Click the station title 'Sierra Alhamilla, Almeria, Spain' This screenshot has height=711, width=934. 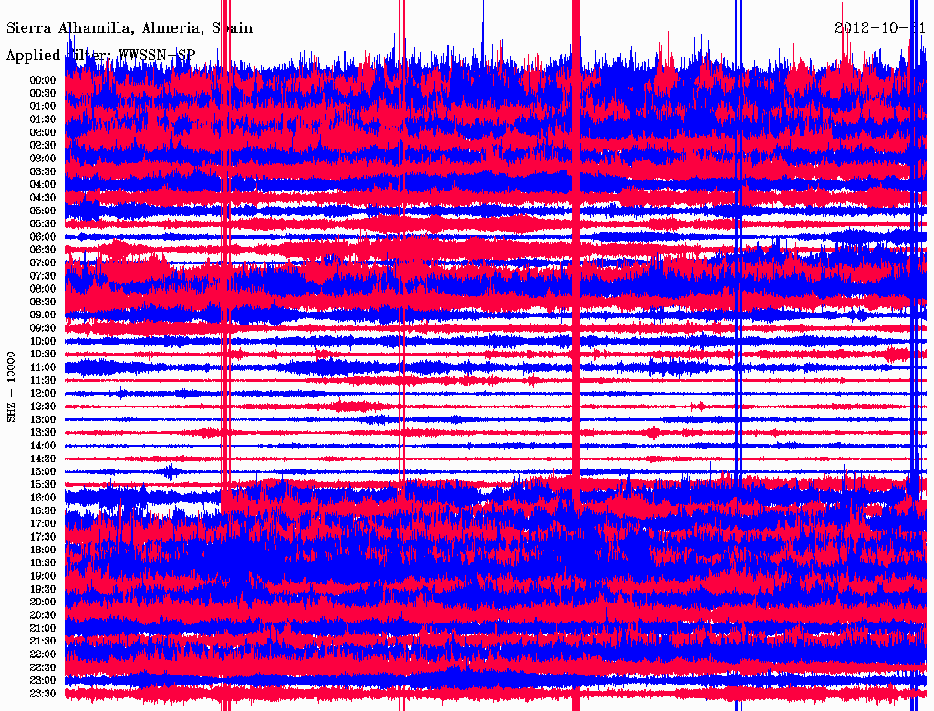(130, 28)
